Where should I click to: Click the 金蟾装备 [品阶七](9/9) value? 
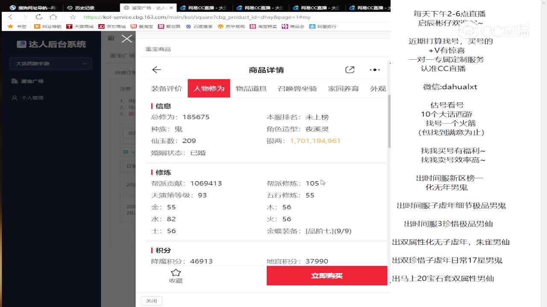click(x=329, y=231)
